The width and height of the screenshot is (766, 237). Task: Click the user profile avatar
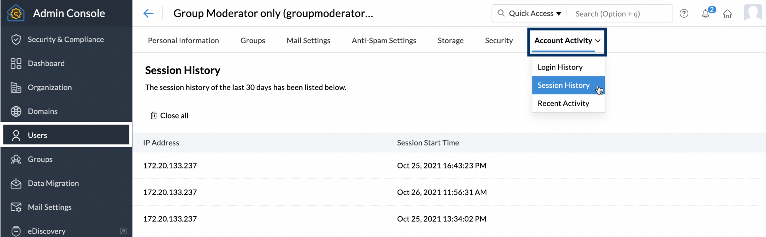click(x=753, y=13)
